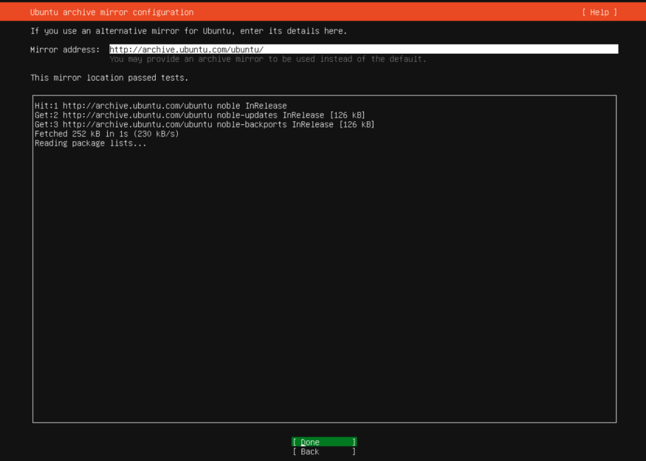Click the 'Reading package lists...' line
The height and width of the screenshot is (461, 646).
[x=90, y=143]
